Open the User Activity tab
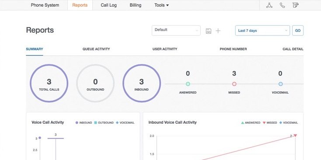Image resolution: width=321 pixels, height=160 pixels. (165, 49)
